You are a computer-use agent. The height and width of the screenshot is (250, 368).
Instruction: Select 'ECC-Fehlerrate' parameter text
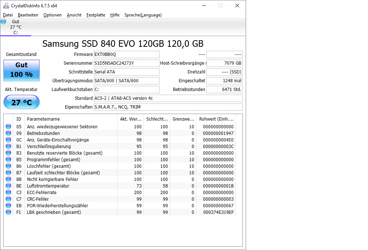coord(42,192)
